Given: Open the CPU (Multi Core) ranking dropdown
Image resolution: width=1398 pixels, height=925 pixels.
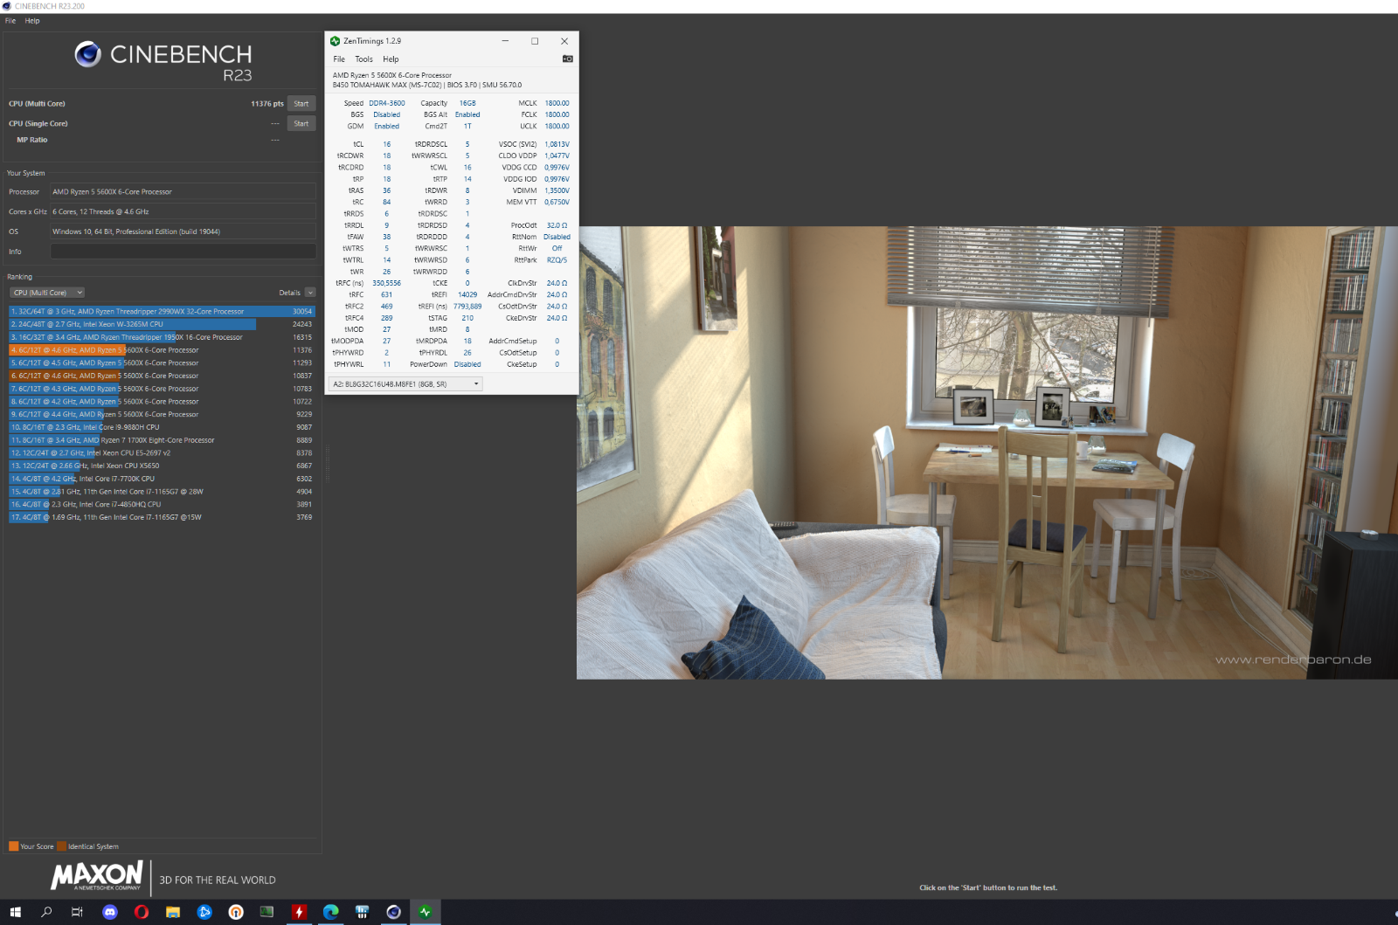Looking at the screenshot, I should tap(47, 293).
